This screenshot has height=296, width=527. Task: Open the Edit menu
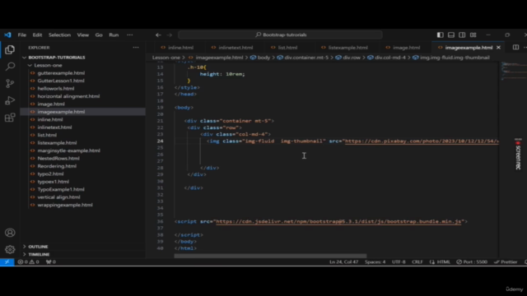[37, 35]
